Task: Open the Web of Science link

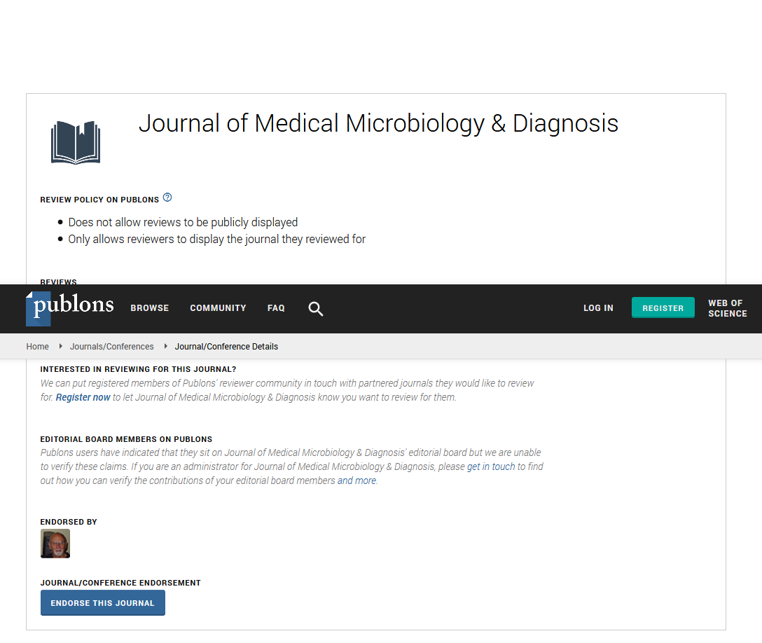Action: 727,308
